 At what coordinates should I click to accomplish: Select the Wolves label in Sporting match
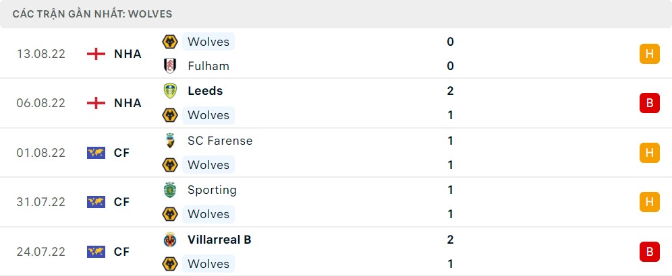coord(208,214)
